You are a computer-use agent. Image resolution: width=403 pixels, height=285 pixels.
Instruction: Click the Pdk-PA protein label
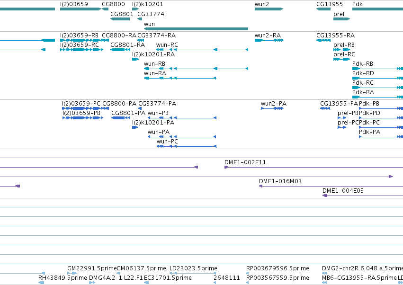point(369,132)
